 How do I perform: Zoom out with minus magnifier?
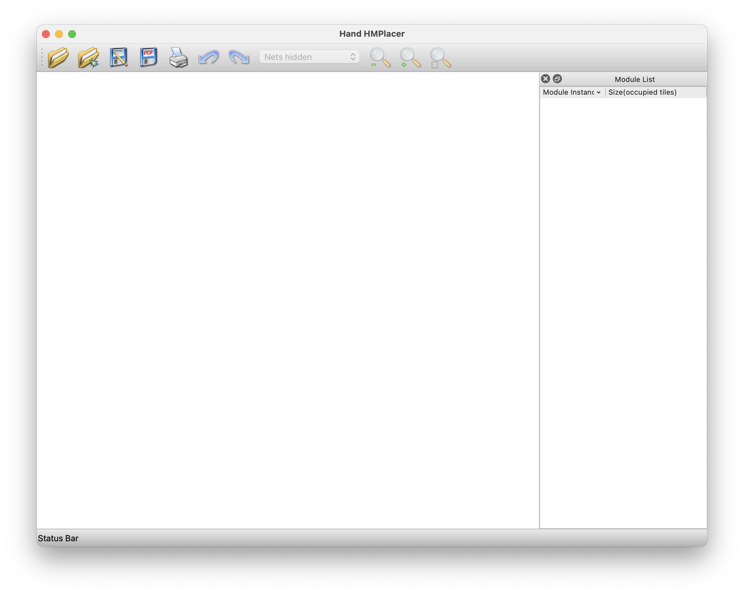point(380,57)
